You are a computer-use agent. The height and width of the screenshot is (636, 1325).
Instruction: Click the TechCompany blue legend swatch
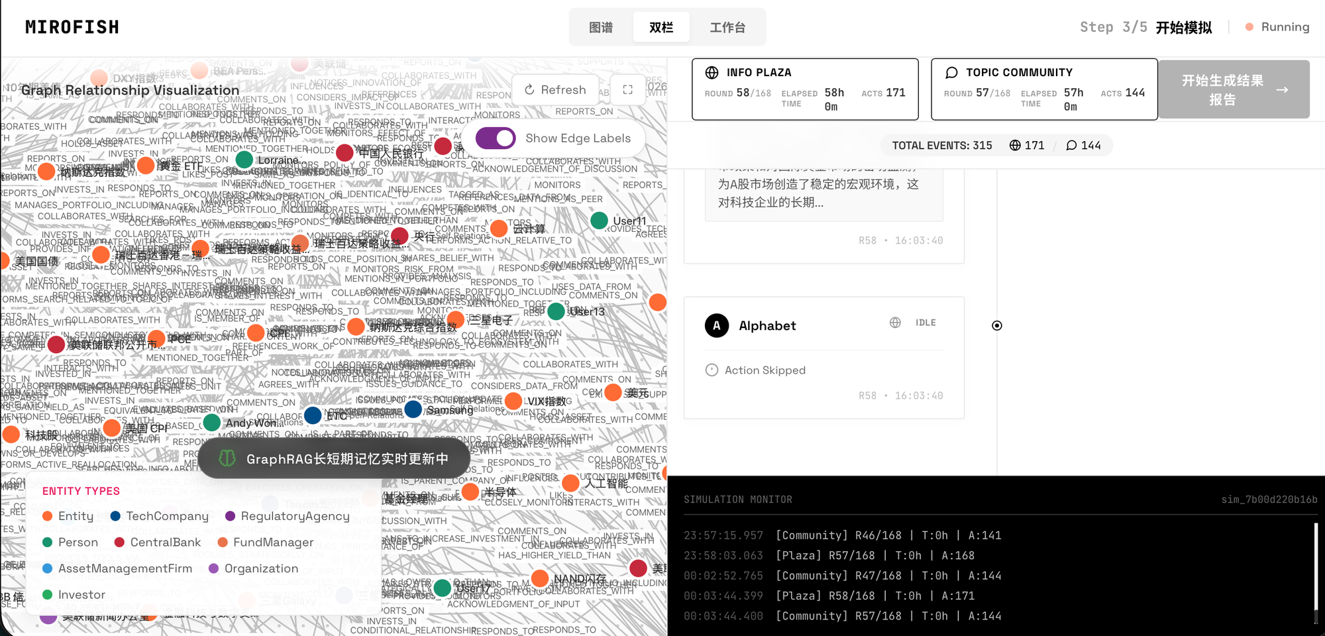coord(115,516)
